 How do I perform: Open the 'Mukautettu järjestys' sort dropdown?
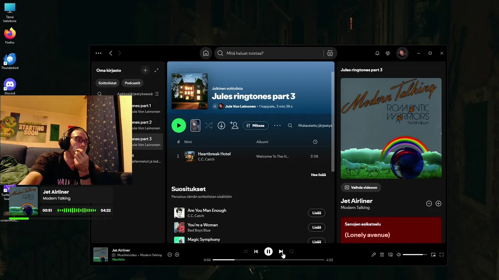click(x=315, y=126)
